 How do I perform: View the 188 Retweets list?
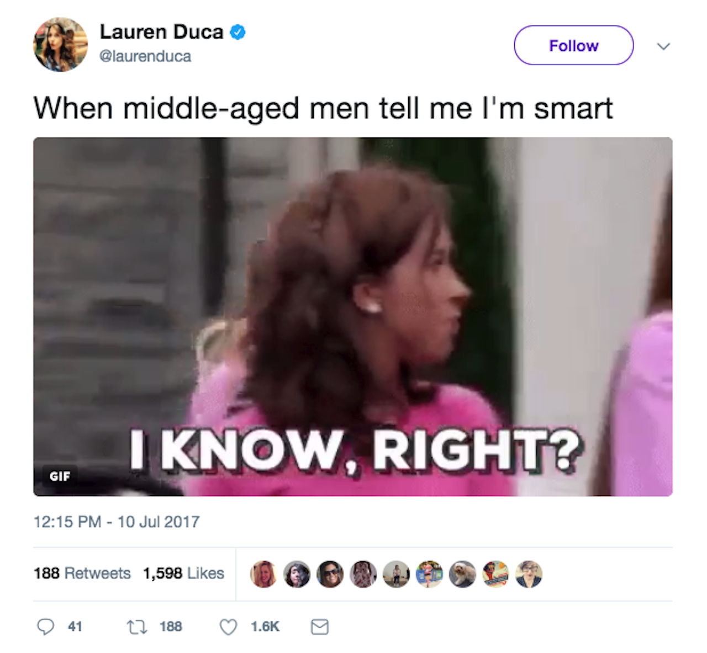(x=82, y=573)
